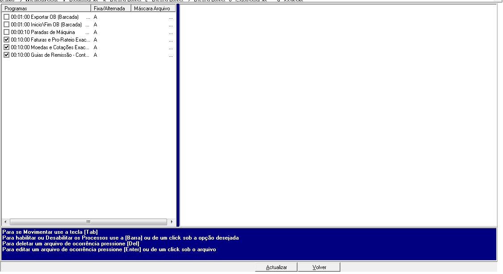This screenshot has height=274, width=503.
Task: Tick the Inicio\Fim OB (Barcada) checkbox
Action: point(6,25)
